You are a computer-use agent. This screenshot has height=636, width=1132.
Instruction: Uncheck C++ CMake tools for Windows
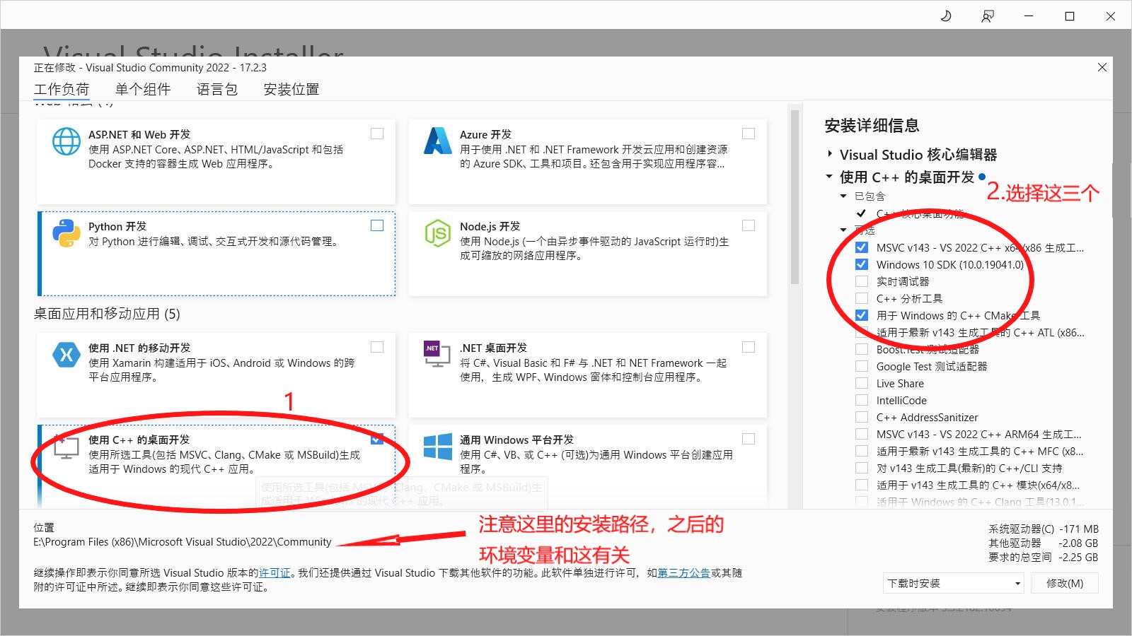tap(862, 315)
